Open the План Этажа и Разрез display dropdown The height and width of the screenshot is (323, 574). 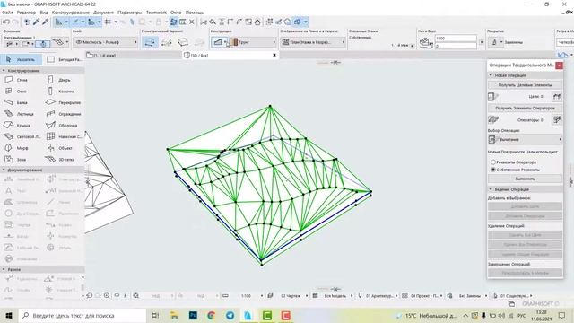[x=313, y=42]
